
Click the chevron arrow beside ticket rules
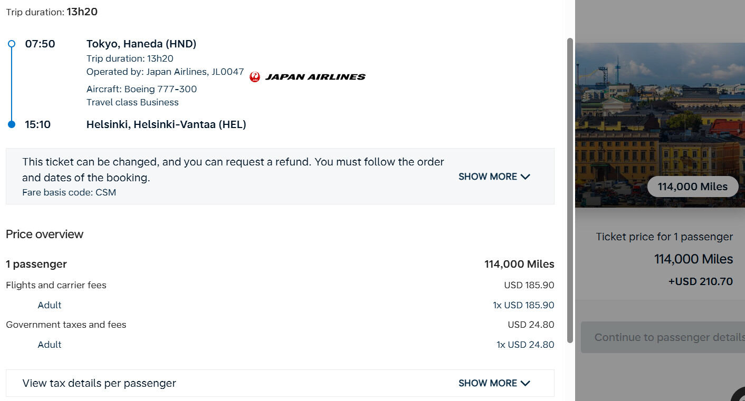coord(525,177)
